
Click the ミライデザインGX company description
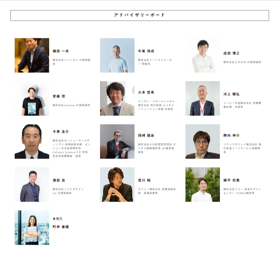[68, 191]
